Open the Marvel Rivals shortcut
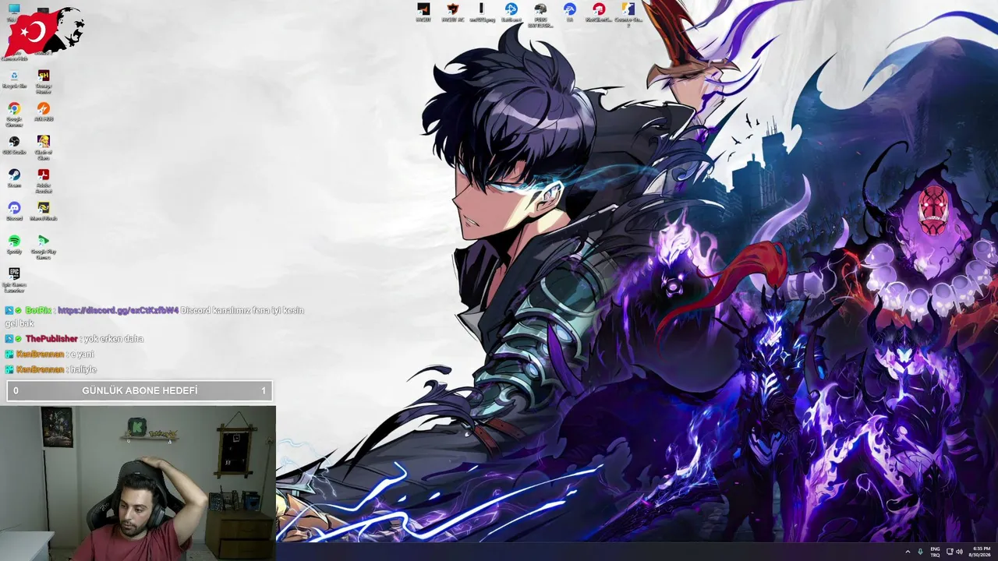The height and width of the screenshot is (561, 998). click(44, 211)
